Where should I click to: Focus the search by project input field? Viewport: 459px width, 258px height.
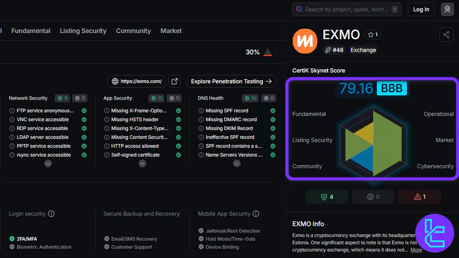click(346, 10)
